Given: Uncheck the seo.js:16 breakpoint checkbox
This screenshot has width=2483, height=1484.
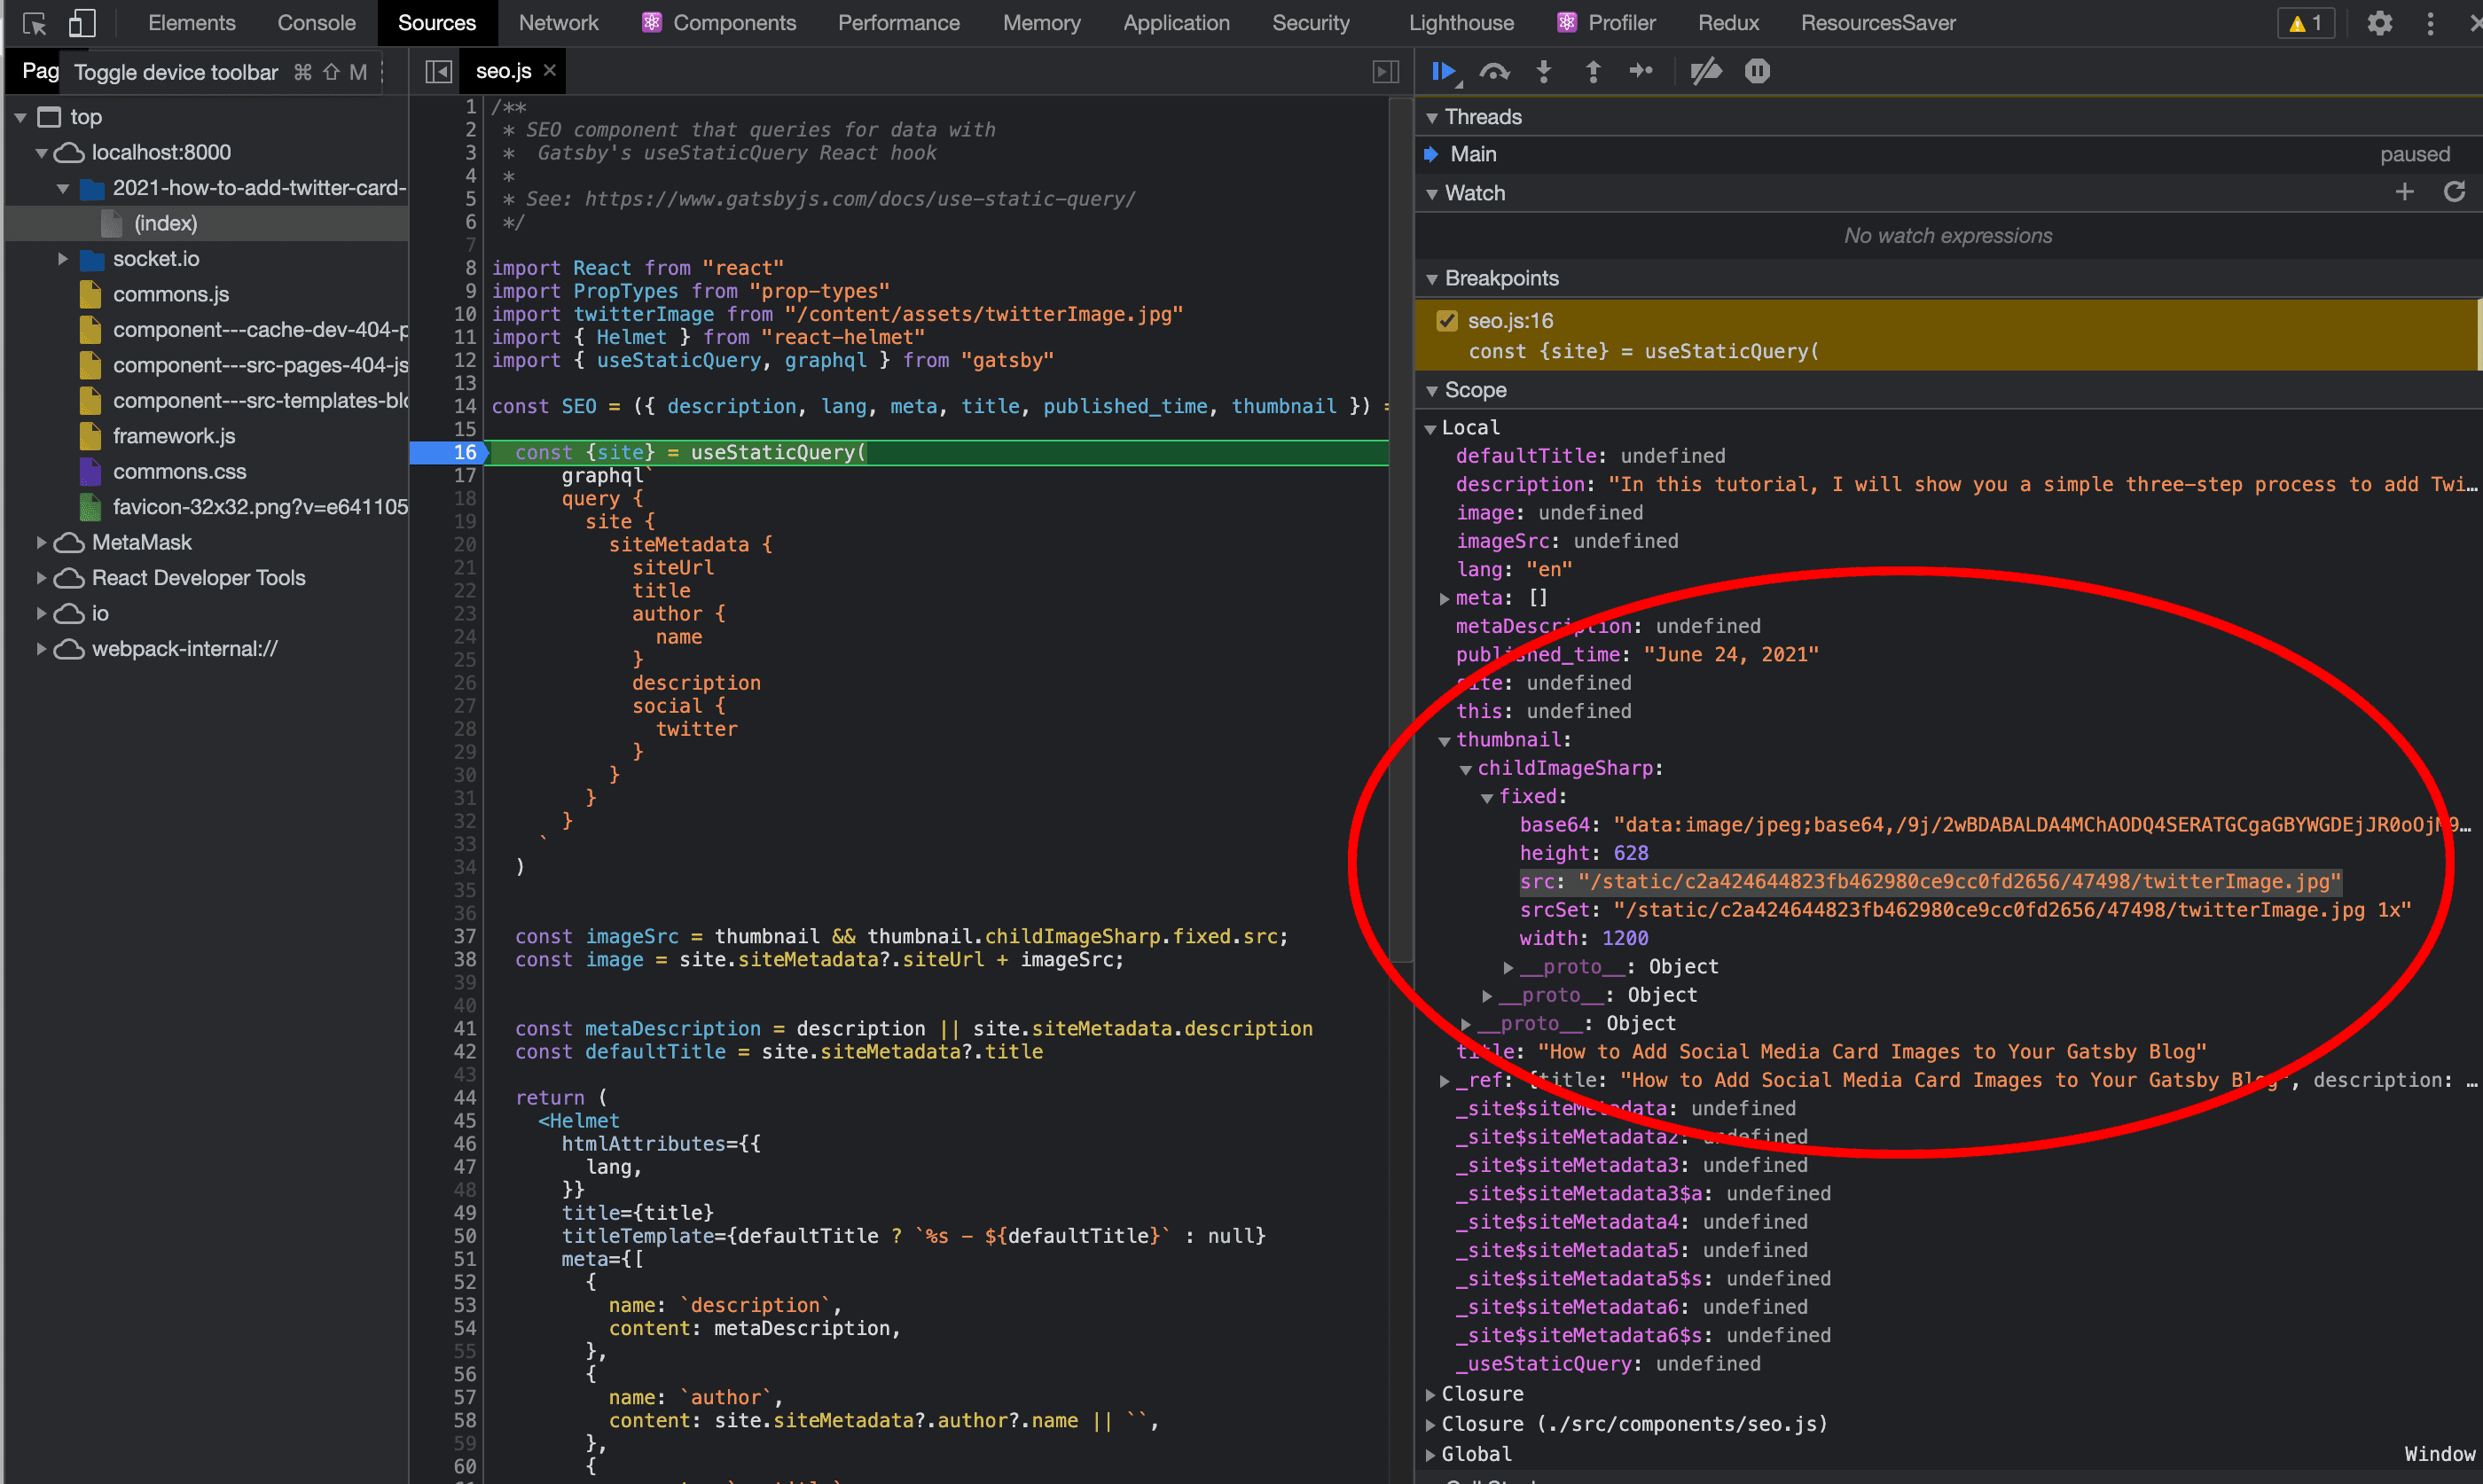Looking at the screenshot, I should (x=1446, y=320).
